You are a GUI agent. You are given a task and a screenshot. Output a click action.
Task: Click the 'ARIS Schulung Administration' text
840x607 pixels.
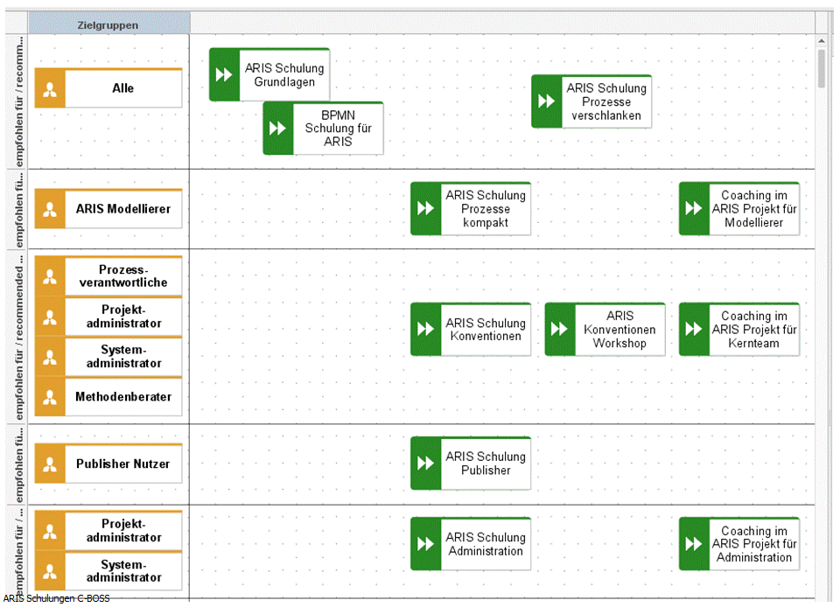[x=486, y=544]
